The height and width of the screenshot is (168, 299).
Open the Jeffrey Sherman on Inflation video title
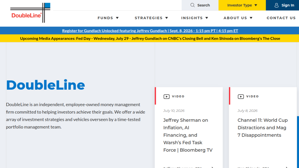(x=188, y=135)
